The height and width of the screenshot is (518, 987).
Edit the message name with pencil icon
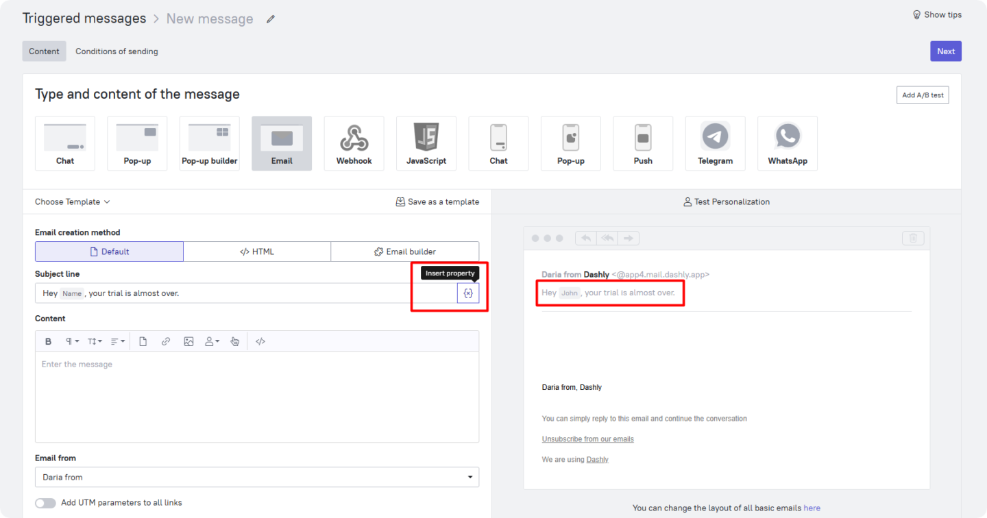[271, 19]
